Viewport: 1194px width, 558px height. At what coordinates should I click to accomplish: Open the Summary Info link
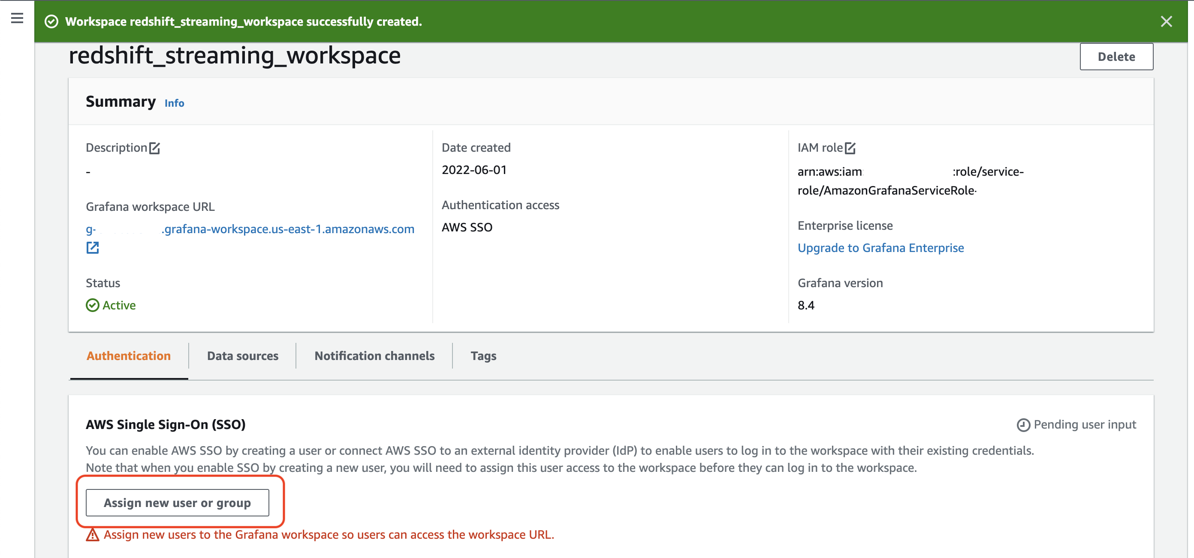point(174,103)
